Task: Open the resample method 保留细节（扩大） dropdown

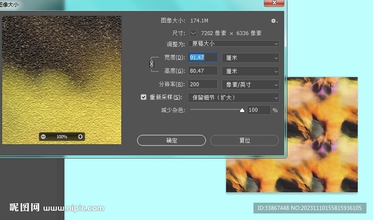Action: (x=233, y=98)
